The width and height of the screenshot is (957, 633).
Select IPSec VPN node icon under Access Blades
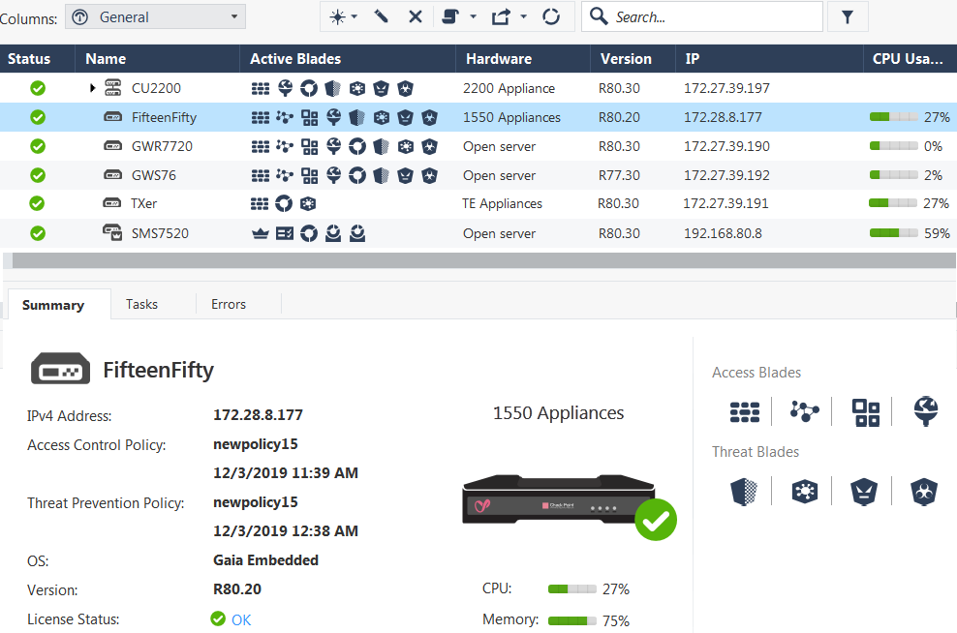click(x=804, y=411)
